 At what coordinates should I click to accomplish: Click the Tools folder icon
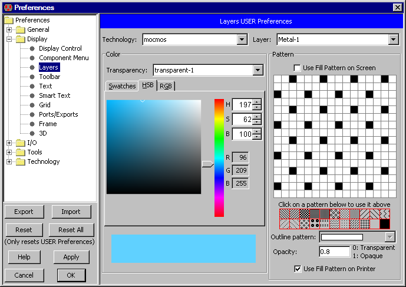tap(21, 152)
